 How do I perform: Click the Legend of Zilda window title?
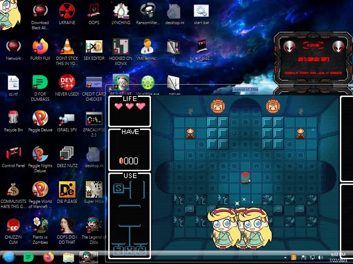[x=245, y=89]
